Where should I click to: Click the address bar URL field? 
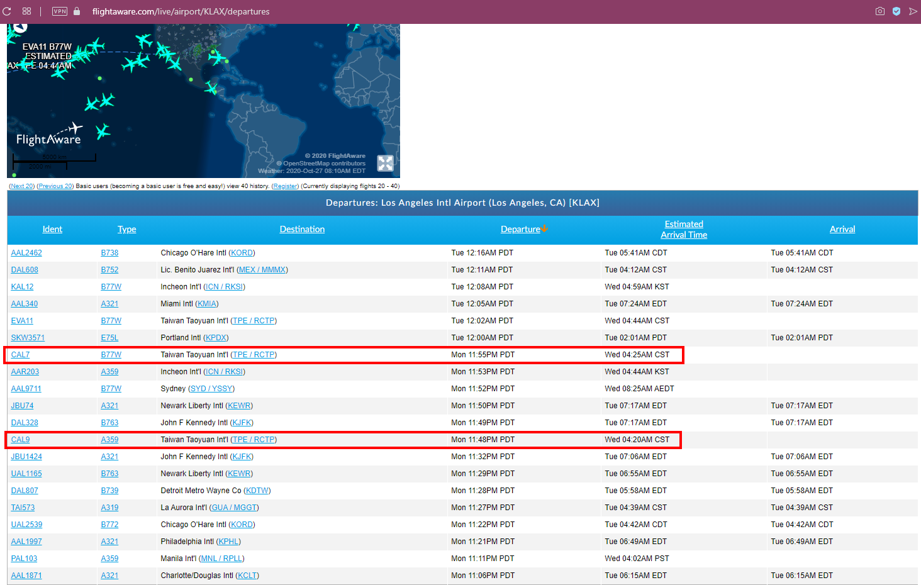pyautogui.click(x=181, y=11)
